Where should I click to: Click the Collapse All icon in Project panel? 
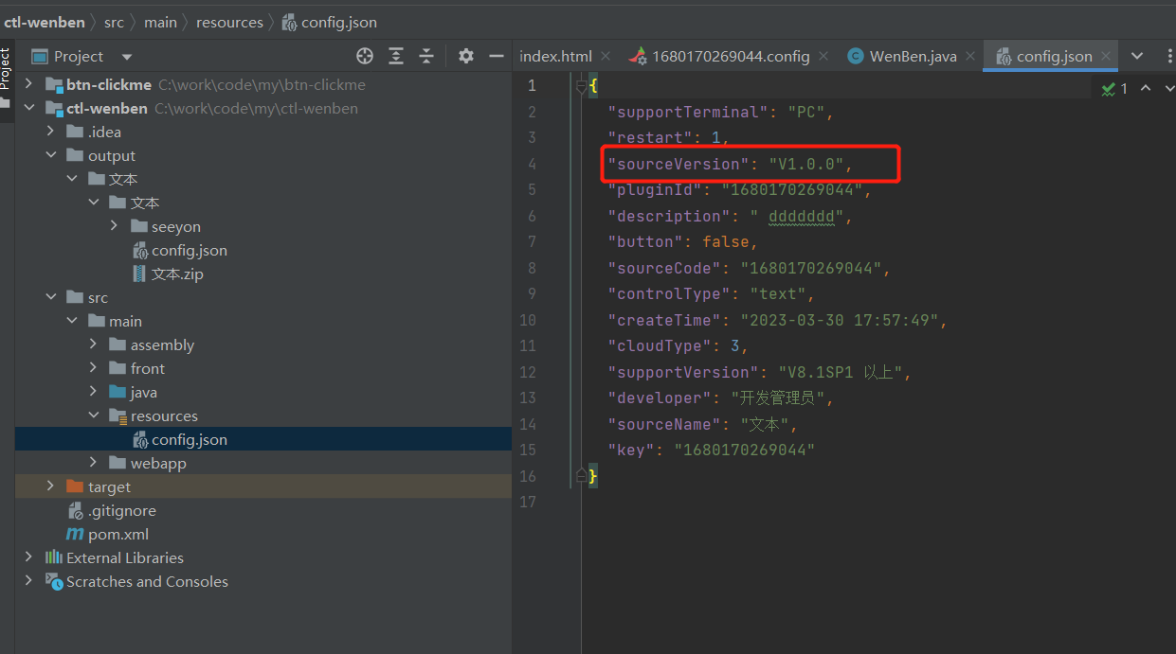(426, 57)
